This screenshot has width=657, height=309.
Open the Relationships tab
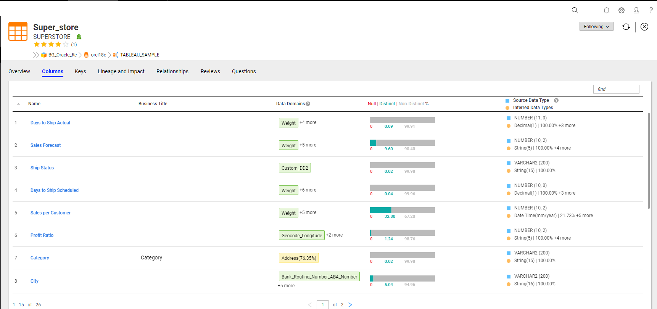(172, 71)
